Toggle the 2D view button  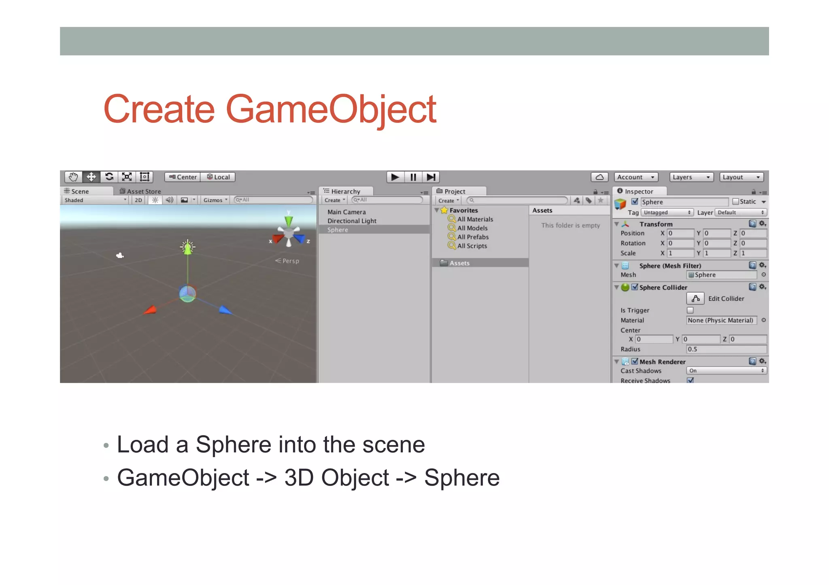[x=138, y=200]
